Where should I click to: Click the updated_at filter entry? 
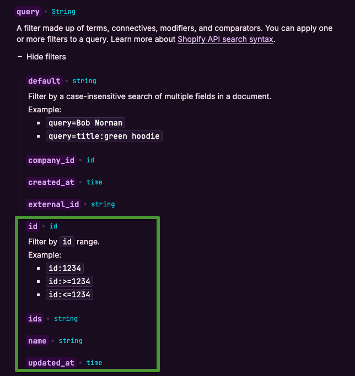[x=50, y=363]
